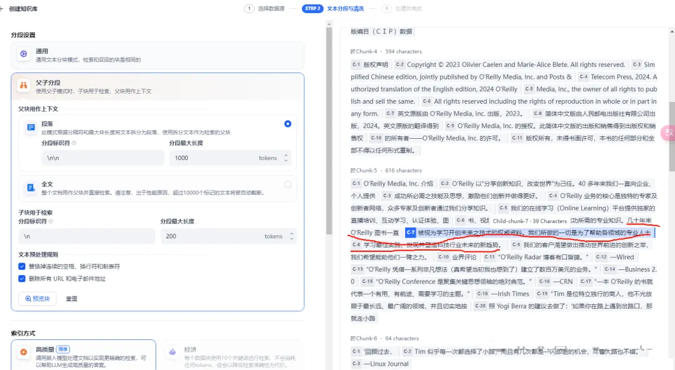Click the 段落 paragraph mode icon
Image resolution: width=675 pixels, height=370 pixels.
31,127
